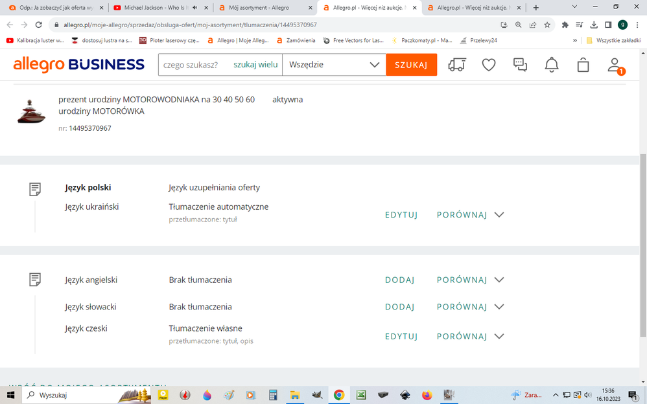Screen dimensions: 647x404
Task: Expand the Język ukraiński comparison chevron
Action: (x=499, y=215)
